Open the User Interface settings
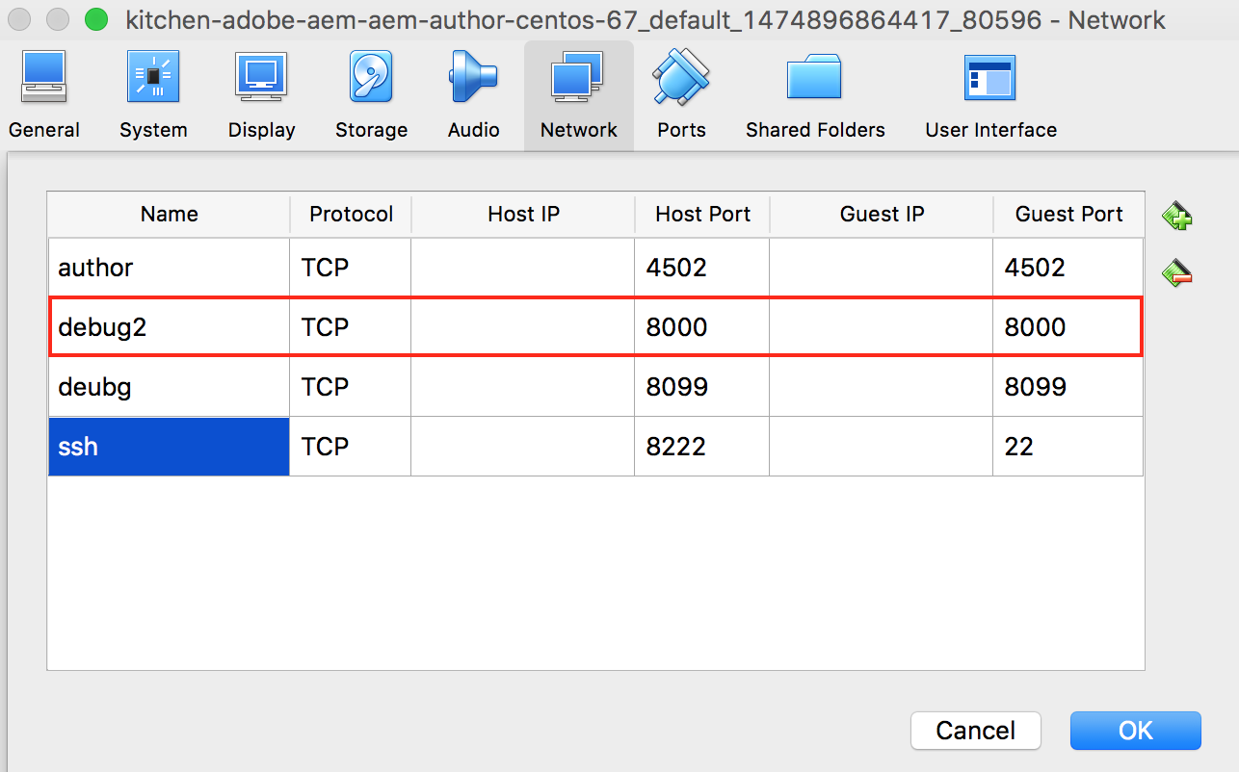The height and width of the screenshot is (772, 1239). (x=989, y=91)
